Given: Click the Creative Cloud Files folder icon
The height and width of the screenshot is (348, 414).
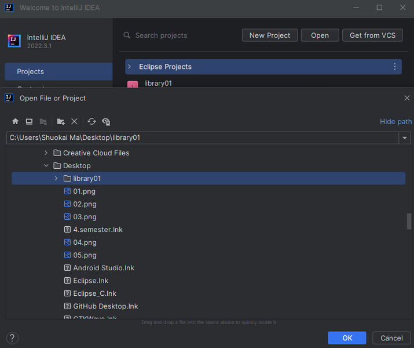Looking at the screenshot, I should click(x=57, y=153).
